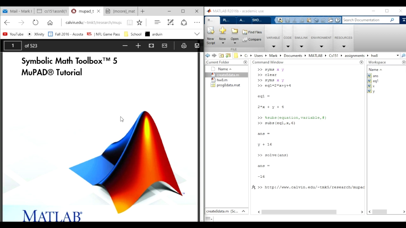The height and width of the screenshot is (228, 406).
Task: Switch to Mail browser tab
Action: coord(17,11)
